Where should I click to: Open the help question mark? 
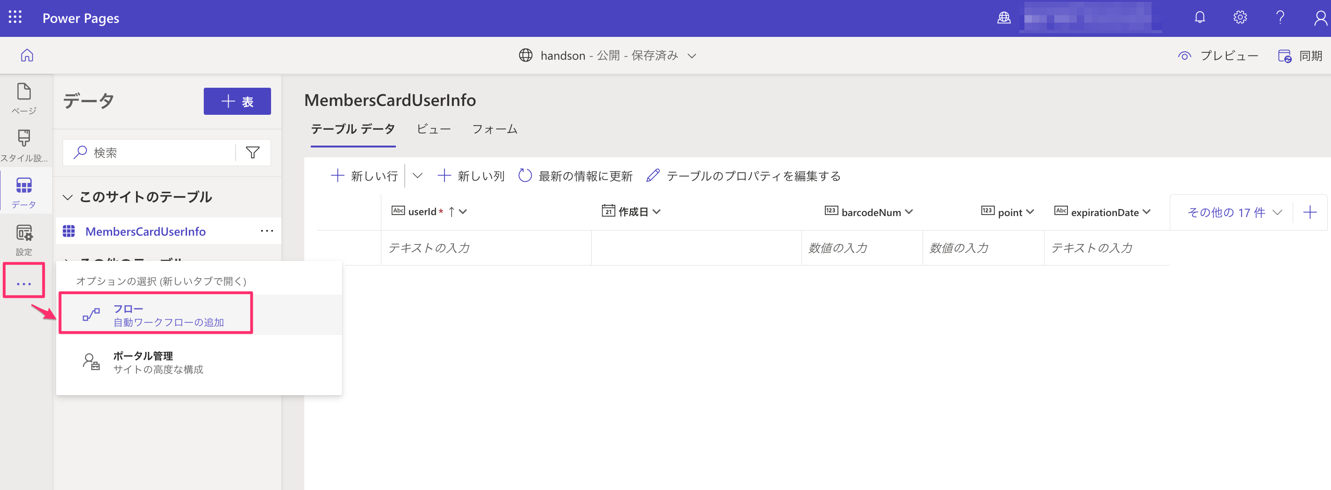click(x=1281, y=18)
